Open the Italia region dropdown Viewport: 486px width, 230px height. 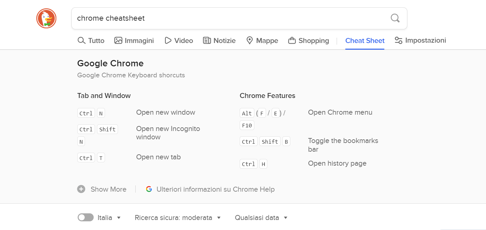coord(110,217)
